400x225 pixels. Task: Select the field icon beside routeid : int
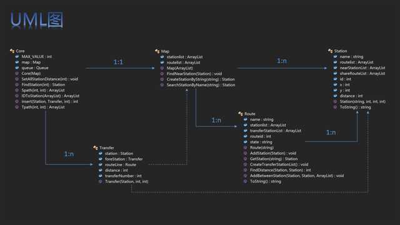coord(245,136)
